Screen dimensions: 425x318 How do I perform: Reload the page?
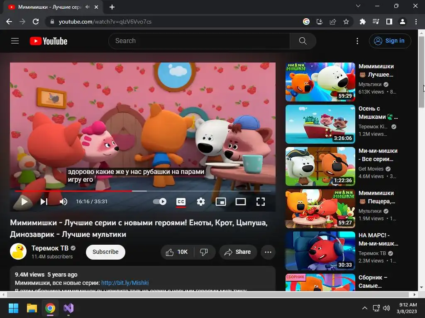click(x=36, y=22)
